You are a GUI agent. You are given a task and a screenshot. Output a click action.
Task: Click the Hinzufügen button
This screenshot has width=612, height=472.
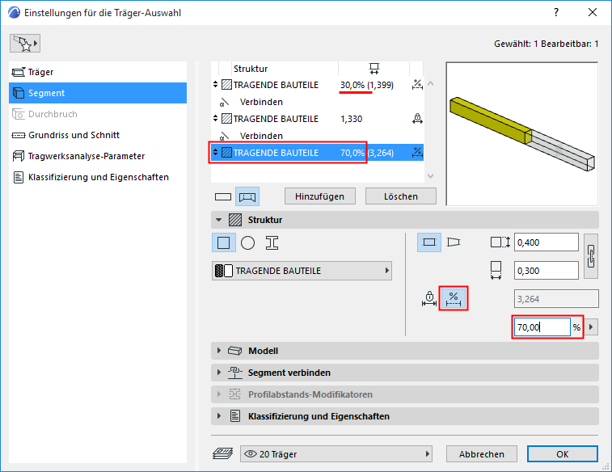click(320, 196)
